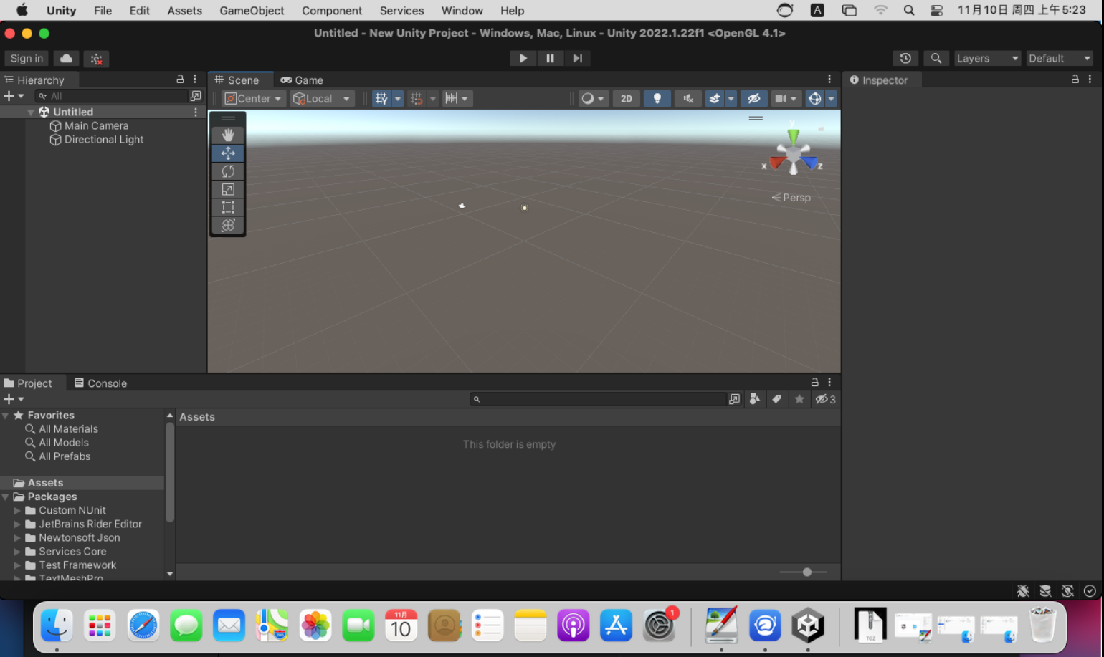Click the Pause button
Viewport: 1104px width, 657px height.
(550, 58)
